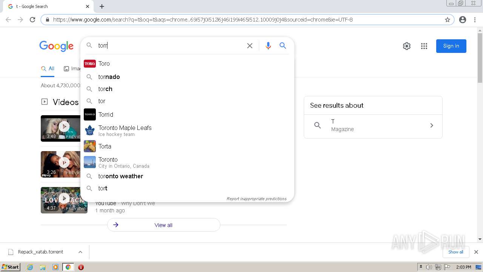Click the Videos section header icon
483x272 pixels.
[x=45, y=102]
